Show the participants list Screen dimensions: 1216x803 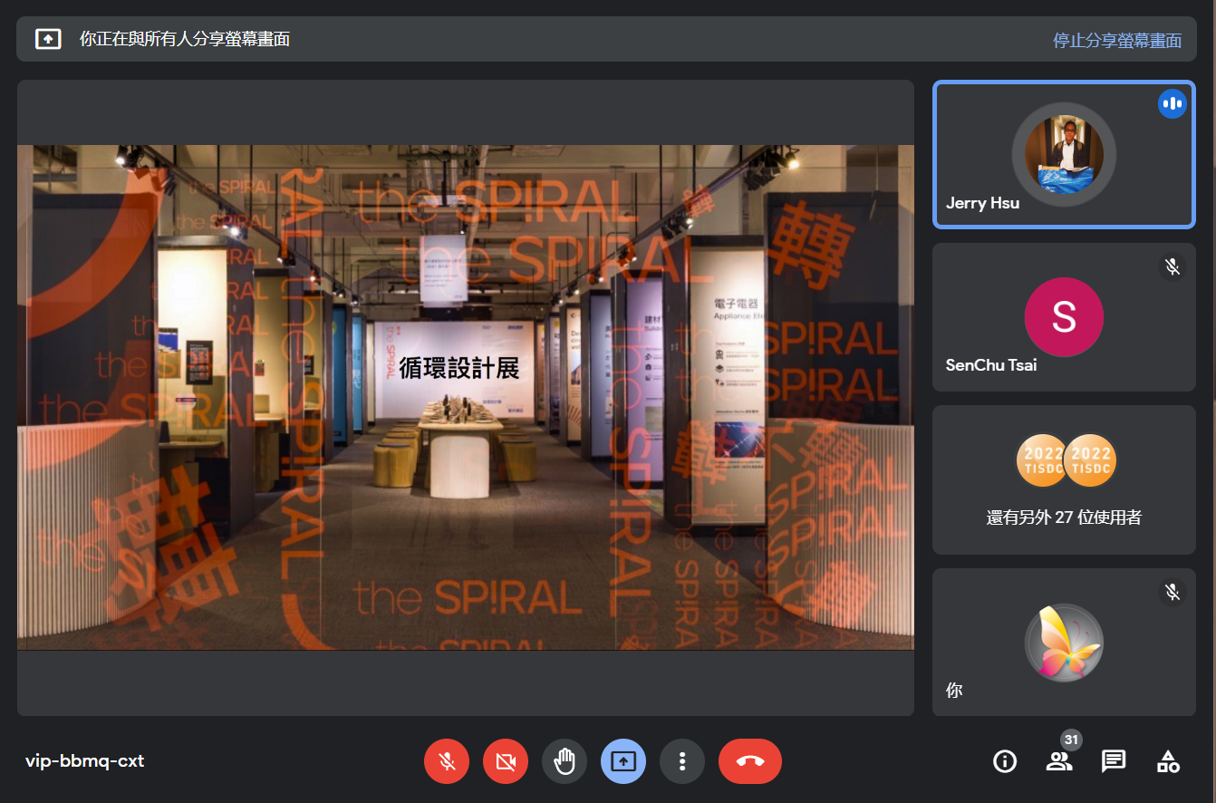(1058, 761)
